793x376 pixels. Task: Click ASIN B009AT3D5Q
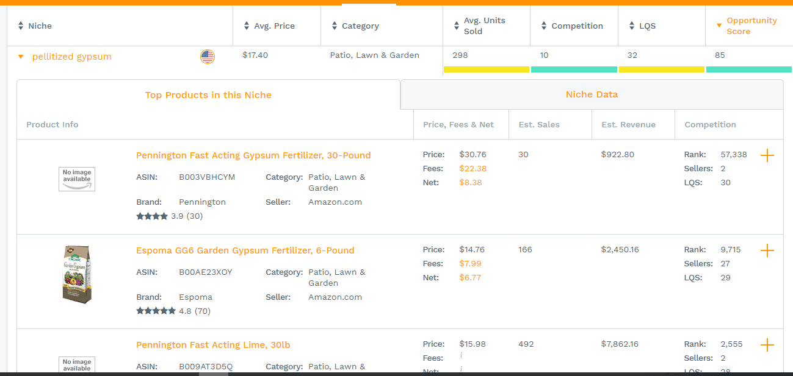(x=206, y=367)
